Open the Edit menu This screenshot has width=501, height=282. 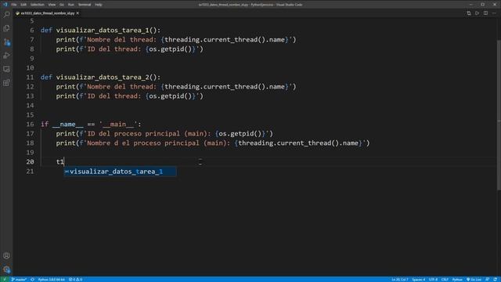[23, 5]
